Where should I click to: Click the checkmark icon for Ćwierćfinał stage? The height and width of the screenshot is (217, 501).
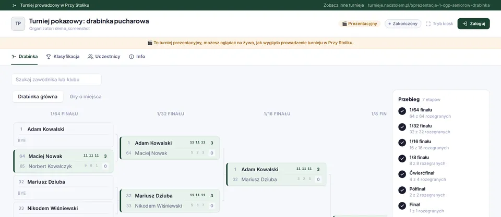tap(402, 174)
